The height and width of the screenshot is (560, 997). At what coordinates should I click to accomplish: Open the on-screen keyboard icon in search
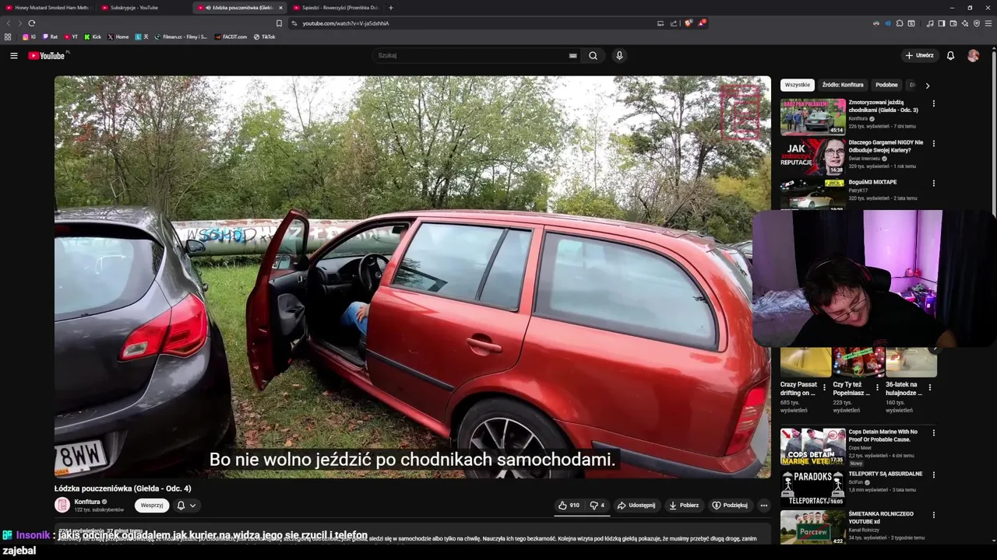(573, 55)
